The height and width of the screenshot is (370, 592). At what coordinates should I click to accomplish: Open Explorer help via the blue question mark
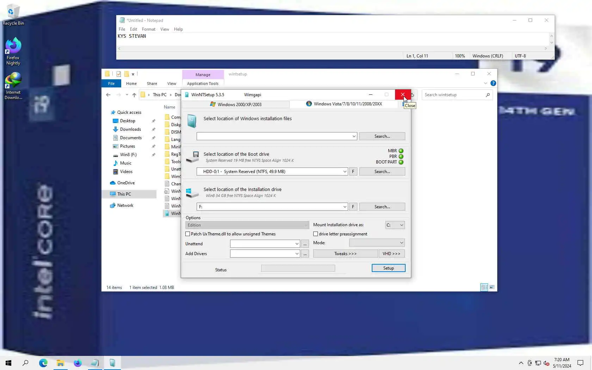(x=493, y=83)
